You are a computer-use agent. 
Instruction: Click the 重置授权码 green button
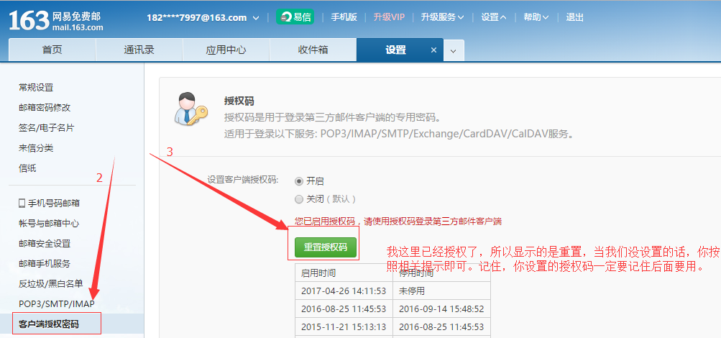pos(326,247)
